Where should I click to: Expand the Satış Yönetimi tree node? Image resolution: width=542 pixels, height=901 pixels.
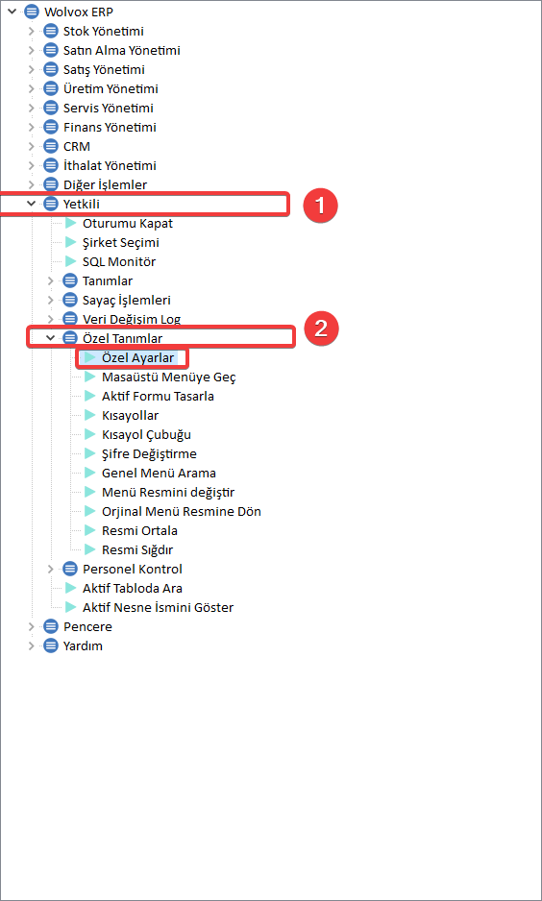click(32, 69)
